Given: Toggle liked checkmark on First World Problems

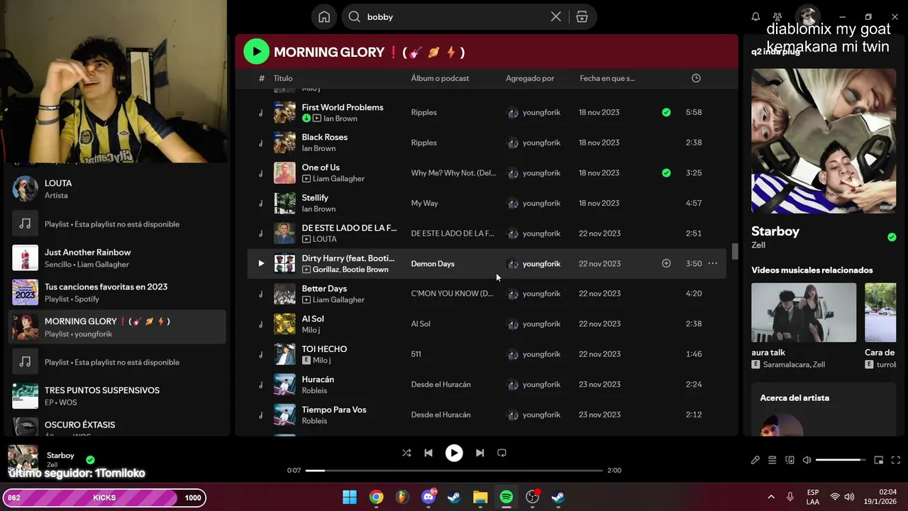Looking at the screenshot, I should coord(666,112).
